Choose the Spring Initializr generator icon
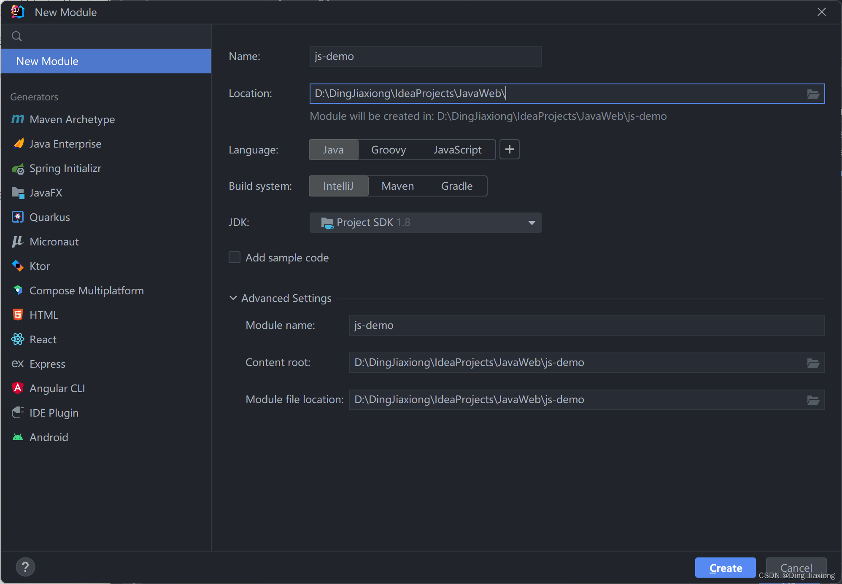 coord(18,169)
